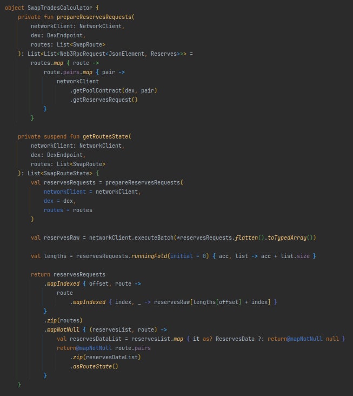Image resolution: width=353 pixels, height=396 pixels.
Task: Click the executeBatch method call
Action: coord(154,237)
